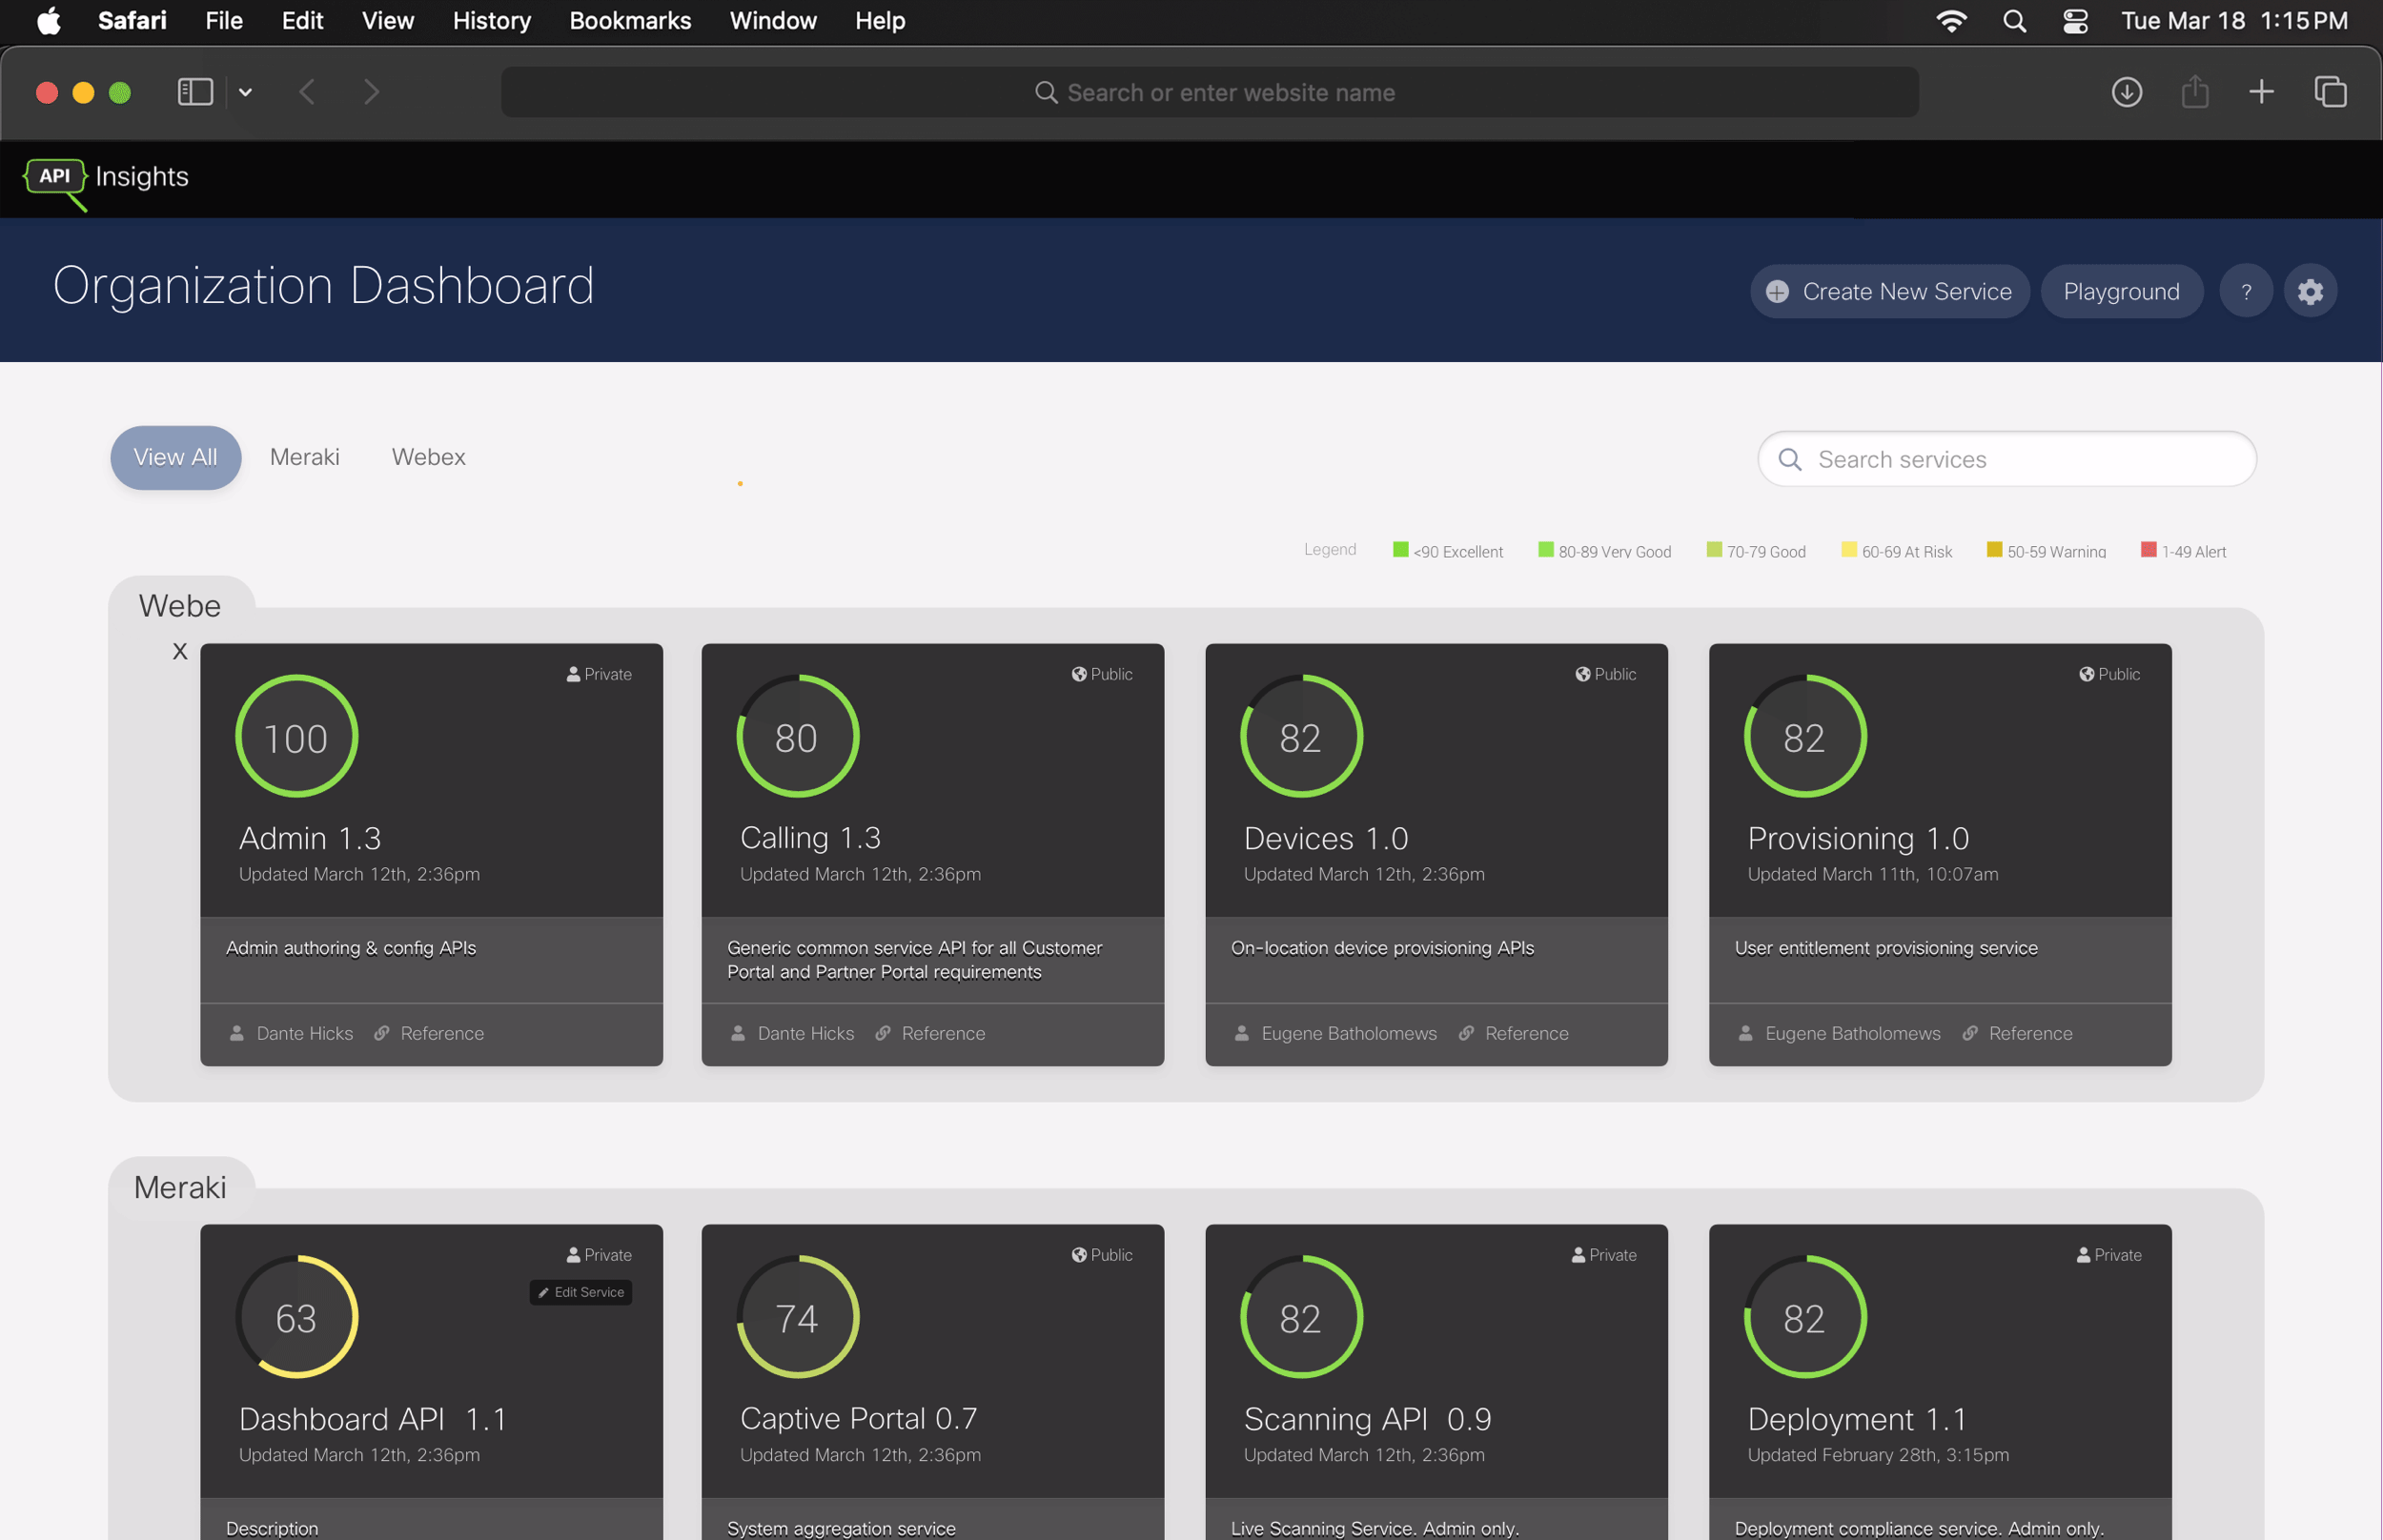Click the 80-89 Very Good legend label
This screenshot has height=1540, width=2383.
point(1614,552)
